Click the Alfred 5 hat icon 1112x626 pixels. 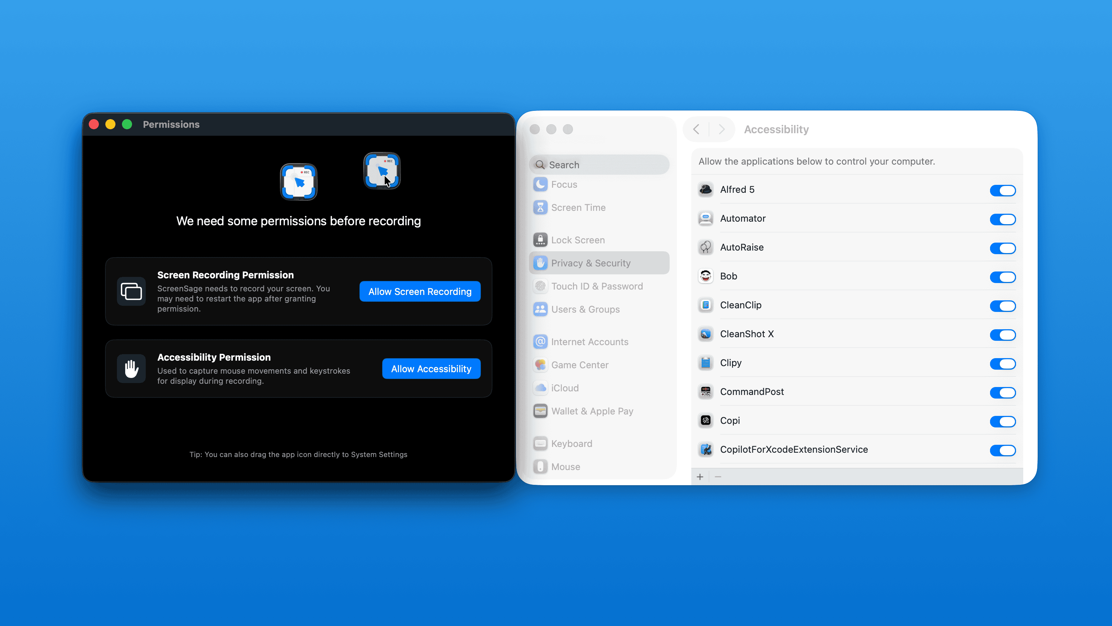[706, 190]
